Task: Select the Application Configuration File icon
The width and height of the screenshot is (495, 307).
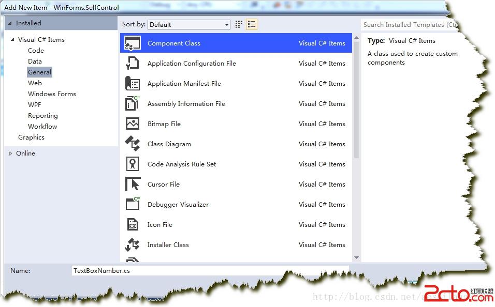Action: point(133,63)
